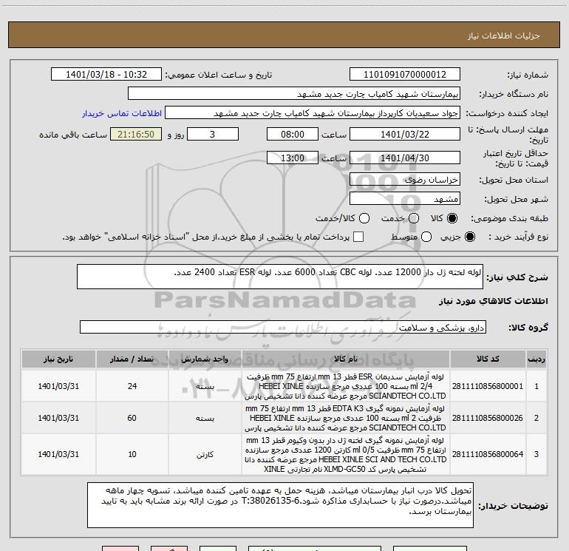Image resolution: width=569 pixels, height=551 pixels.
Task: Click product code 2811110856800001
Action: click(x=488, y=386)
